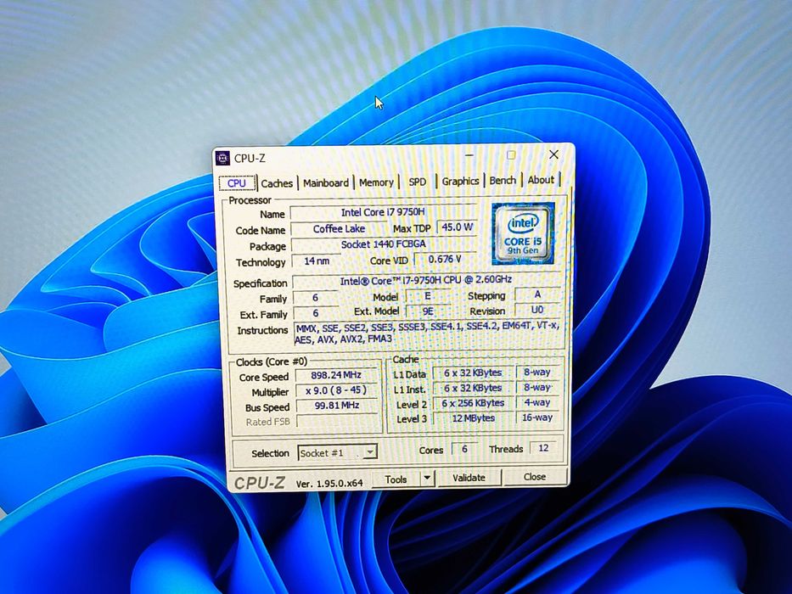792x594 pixels.
Task: Click the Revision value U0
Action: [537, 310]
